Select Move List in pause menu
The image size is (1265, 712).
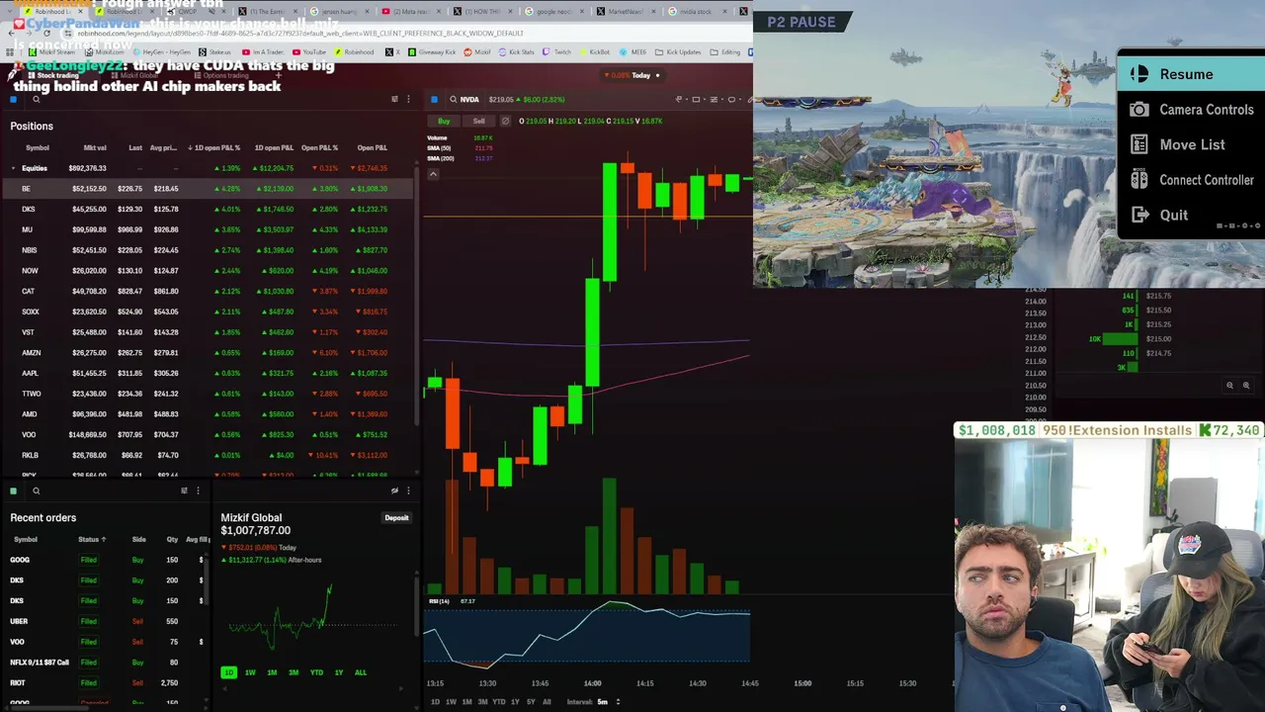(x=1192, y=144)
